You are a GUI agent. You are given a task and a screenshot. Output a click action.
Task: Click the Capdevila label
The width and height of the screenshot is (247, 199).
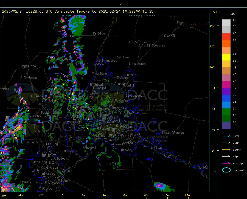click(81, 63)
